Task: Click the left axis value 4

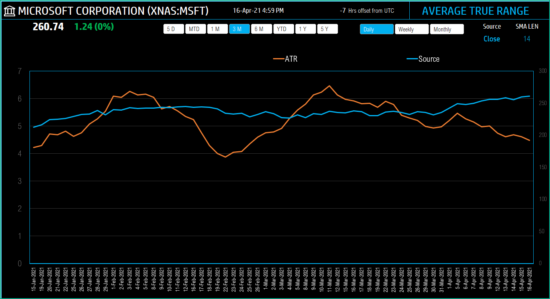Action: [x=20, y=154]
